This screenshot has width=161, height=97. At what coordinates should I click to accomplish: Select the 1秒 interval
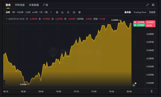pos(14,12)
